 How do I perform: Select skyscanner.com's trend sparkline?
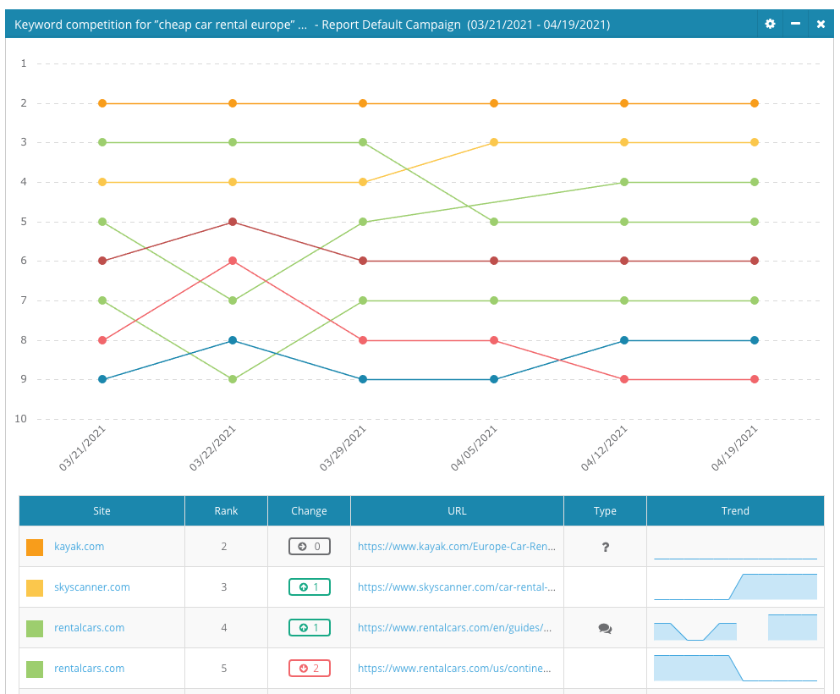735,587
